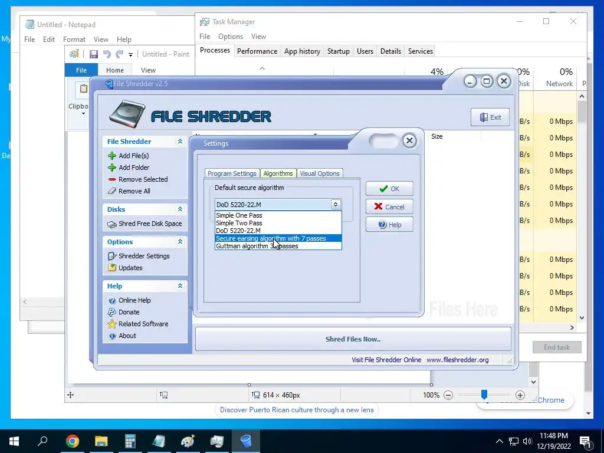Image resolution: width=604 pixels, height=453 pixels.
Task: Close the Settings dialog with X
Action: (x=409, y=140)
